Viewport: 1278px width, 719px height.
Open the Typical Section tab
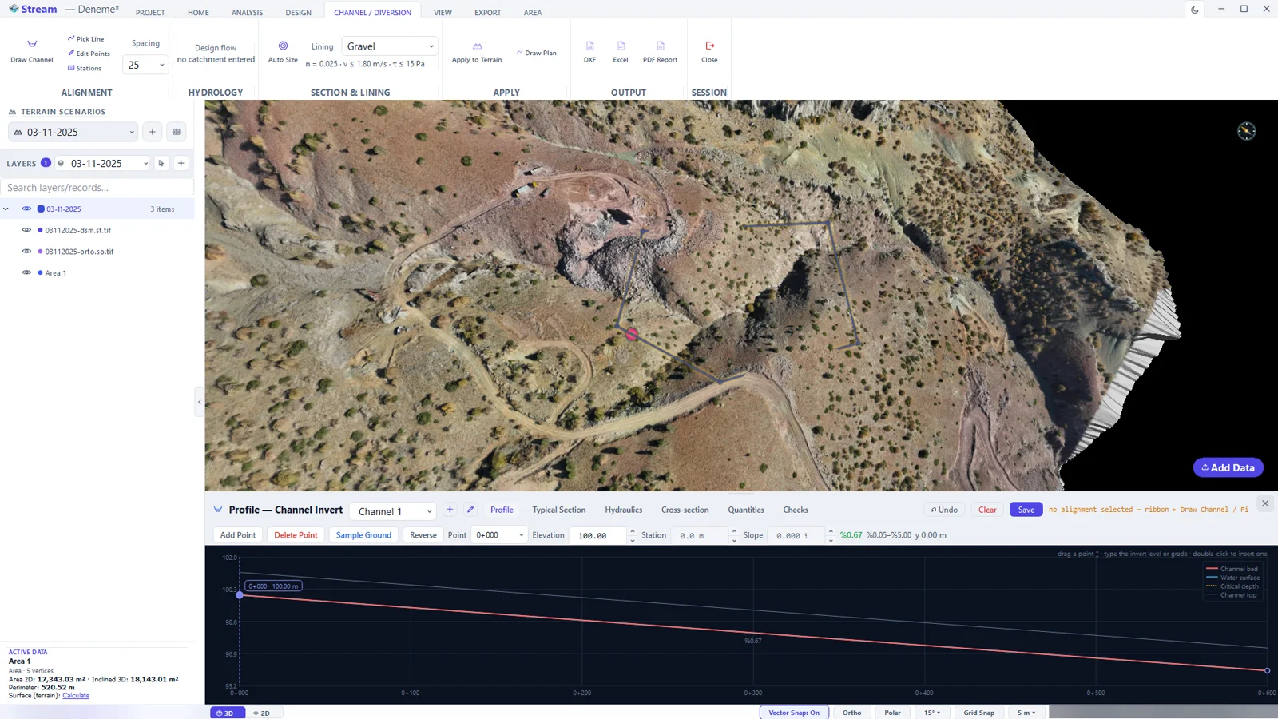tap(559, 510)
